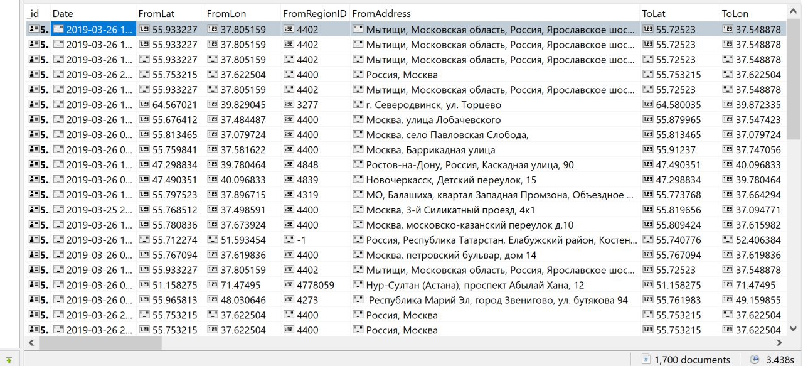This screenshot has height=366, width=803.
Task: Click the string icon before Нур-Султан address
Action: 358,286
